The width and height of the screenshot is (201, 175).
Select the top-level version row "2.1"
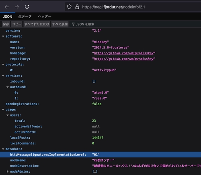pos(100,31)
